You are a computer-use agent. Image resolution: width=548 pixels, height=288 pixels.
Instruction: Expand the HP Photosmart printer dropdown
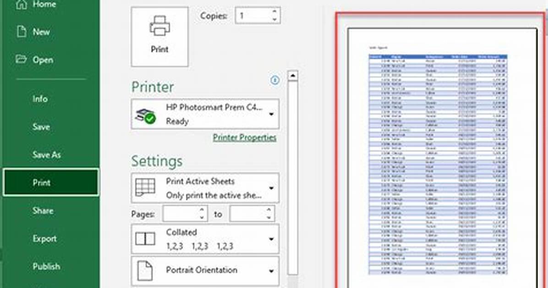(271, 115)
